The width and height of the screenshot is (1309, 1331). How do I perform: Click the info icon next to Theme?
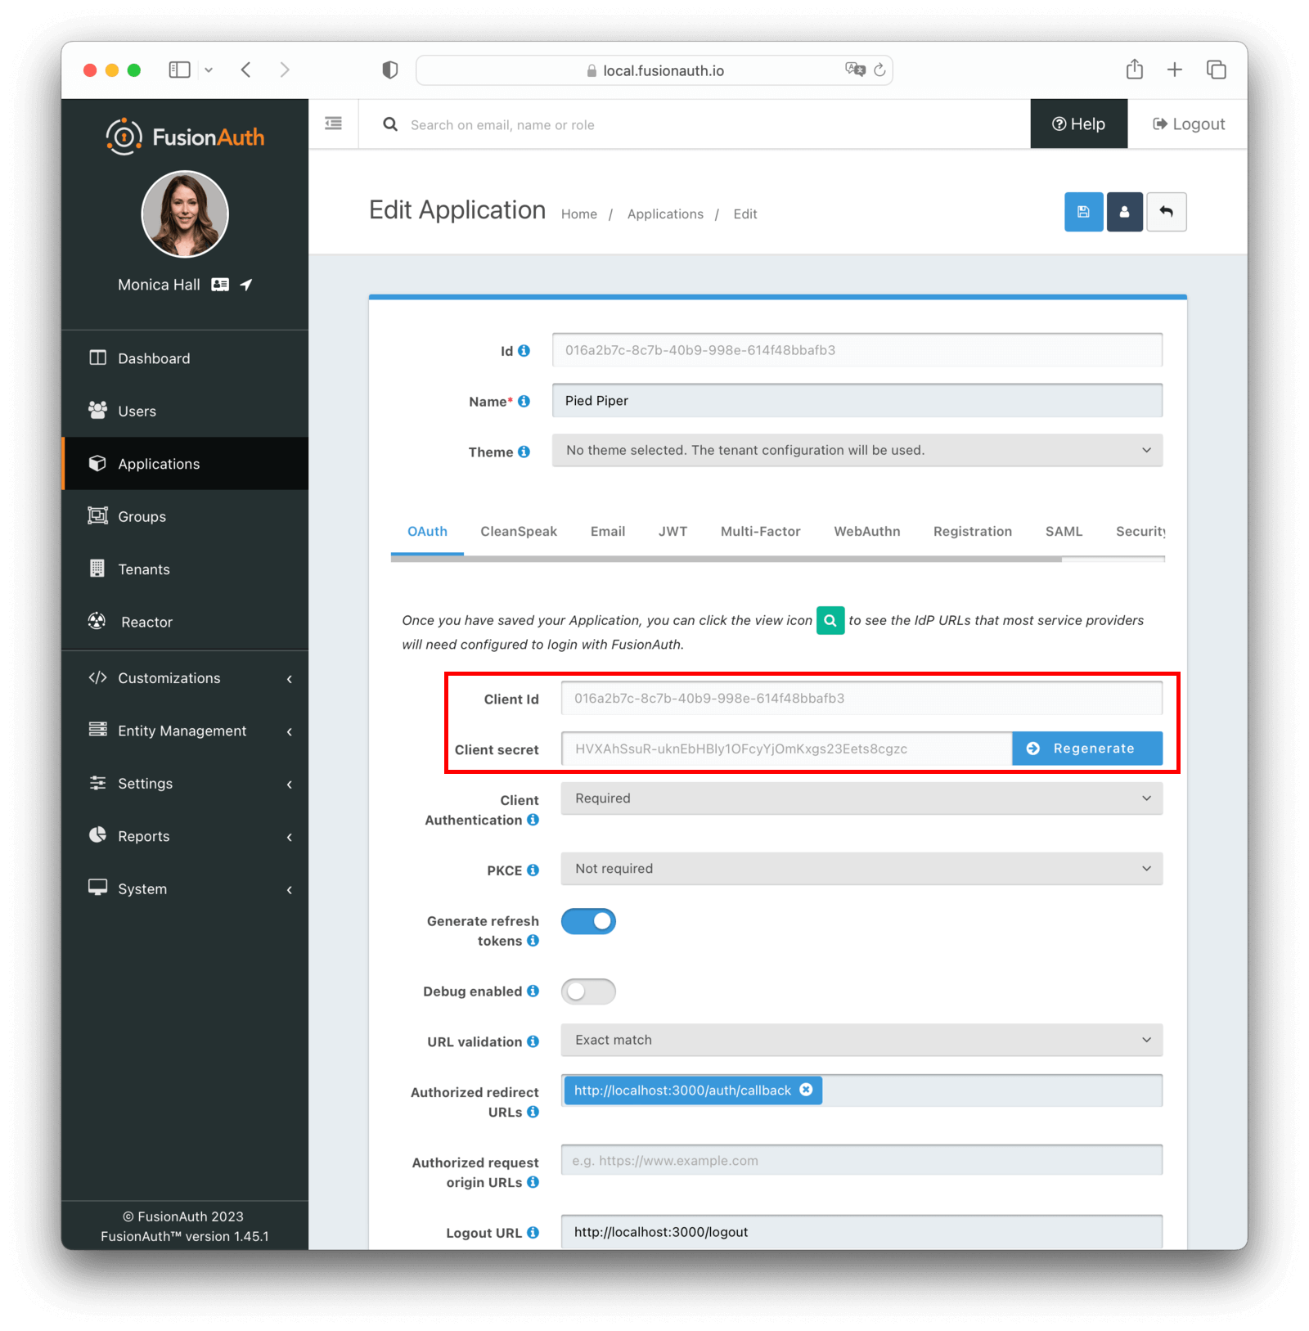[524, 452]
